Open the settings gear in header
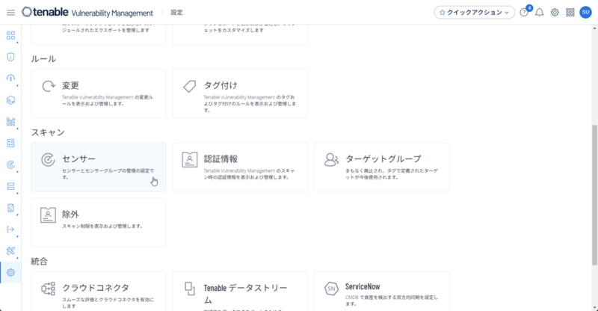The height and width of the screenshot is (311, 598). coord(555,13)
